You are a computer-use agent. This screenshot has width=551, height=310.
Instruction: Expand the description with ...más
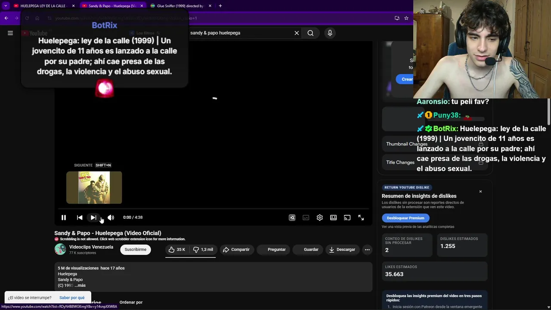[x=80, y=285]
